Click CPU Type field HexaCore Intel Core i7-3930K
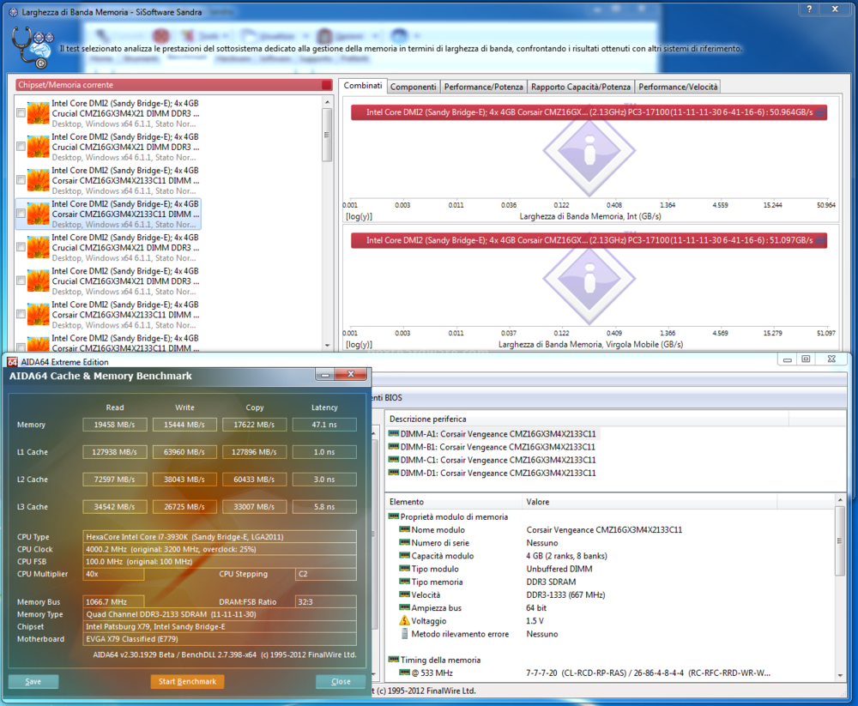 click(220, 537)
